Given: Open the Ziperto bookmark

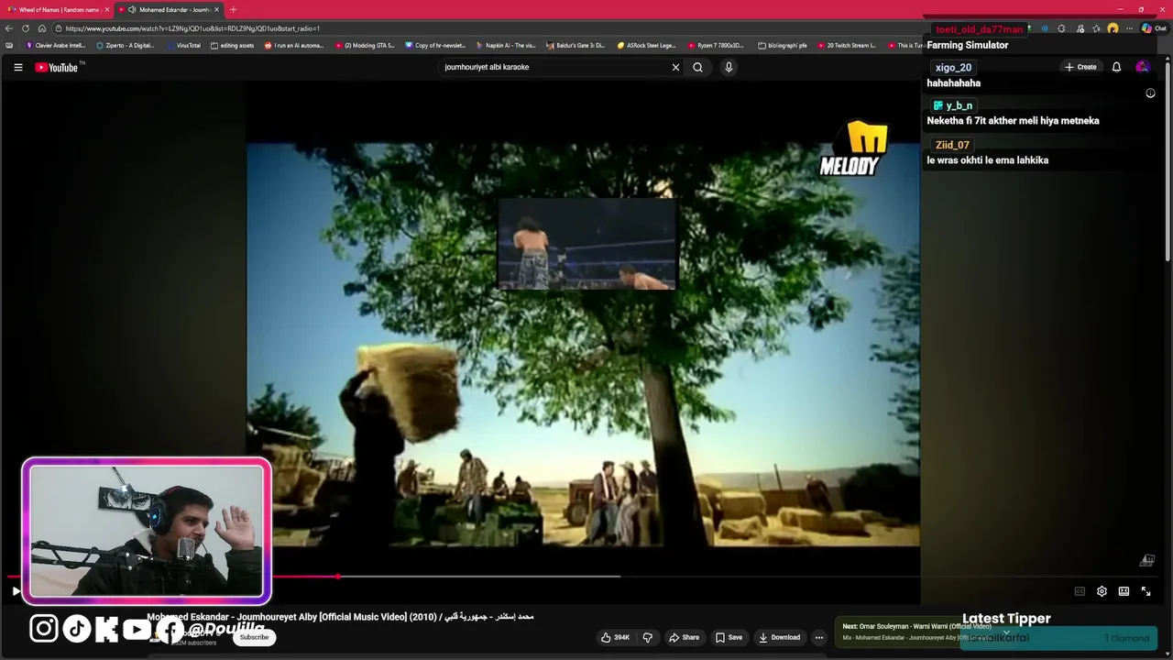Looking at the screenshot, I should click(126, 45).
